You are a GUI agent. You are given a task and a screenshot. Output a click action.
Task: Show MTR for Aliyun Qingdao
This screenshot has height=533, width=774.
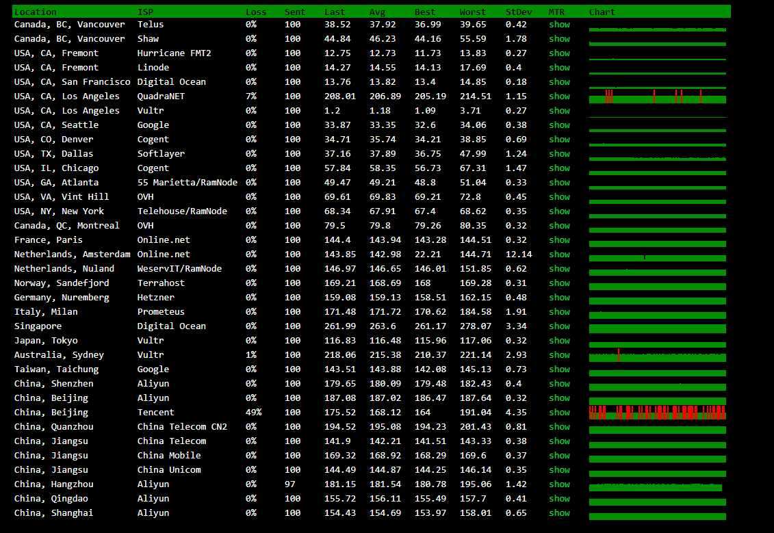(559, 498)
